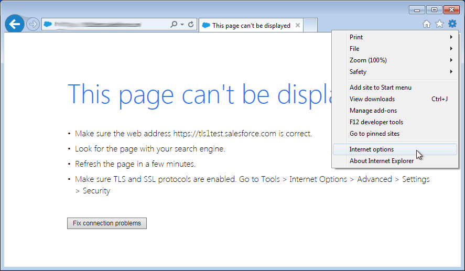This screenshot has height=271, width=465.
Task: Choose View downloads menu entry
Action: tap(372, 99)
